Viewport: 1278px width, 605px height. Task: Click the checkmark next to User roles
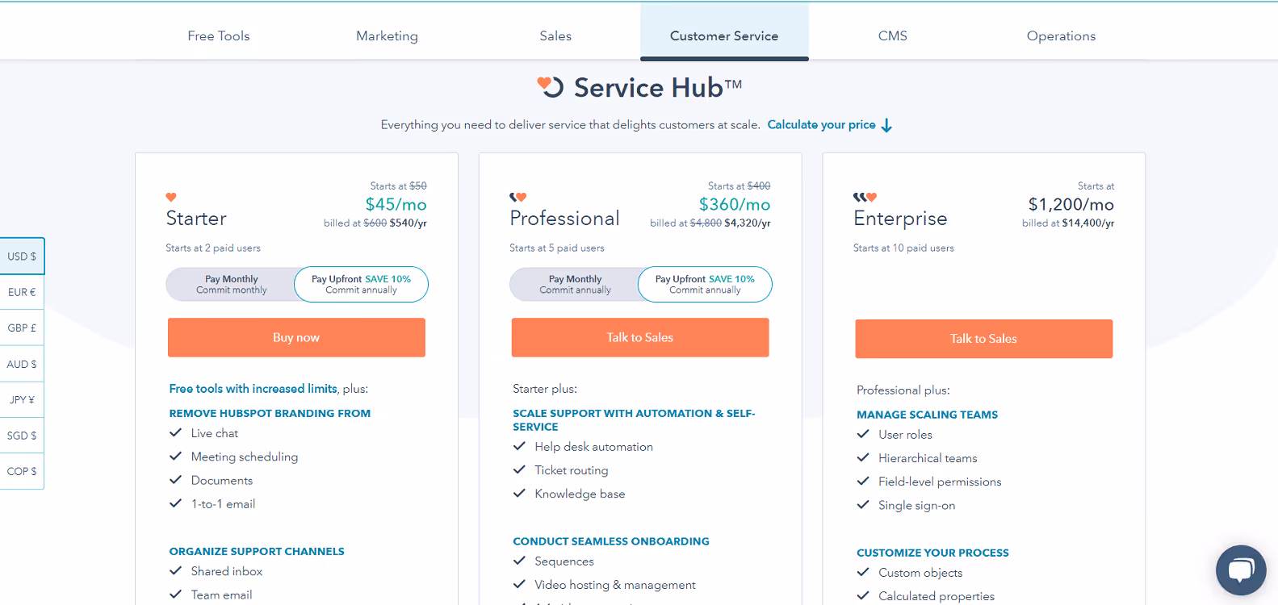(x=863, y=434)
